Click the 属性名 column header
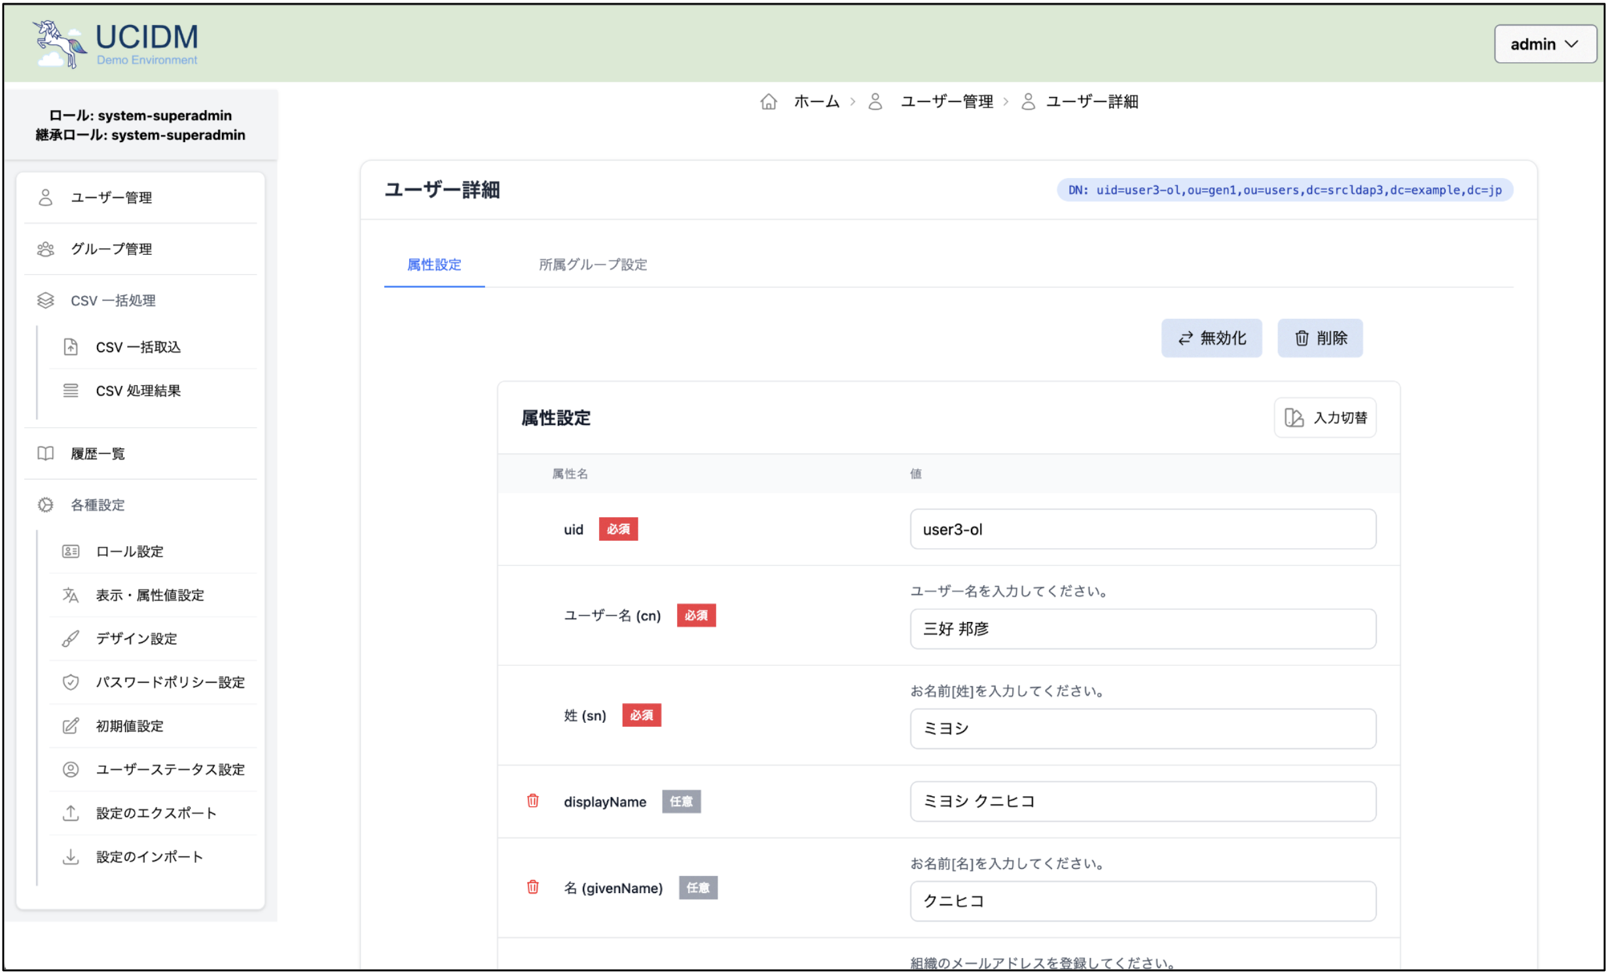This screenshot has height=973, width=1608. (570, 473)
